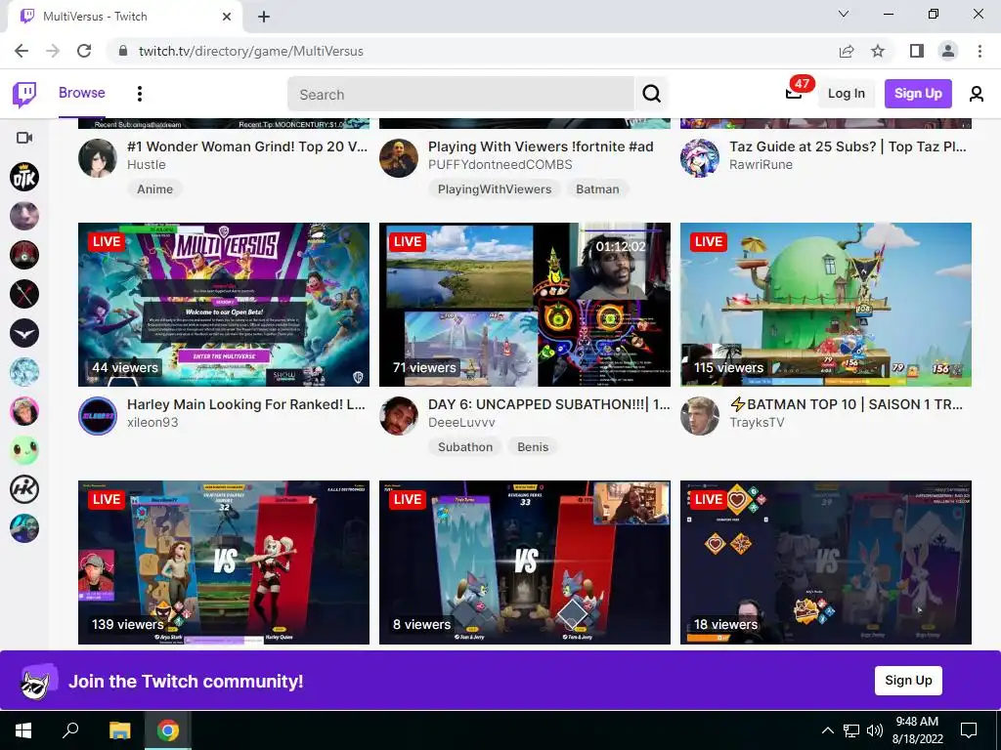This screenshot has height=750, width=1001.
Task: Click the followed channels camera icon in sidebar
Action: pos(24,138)
